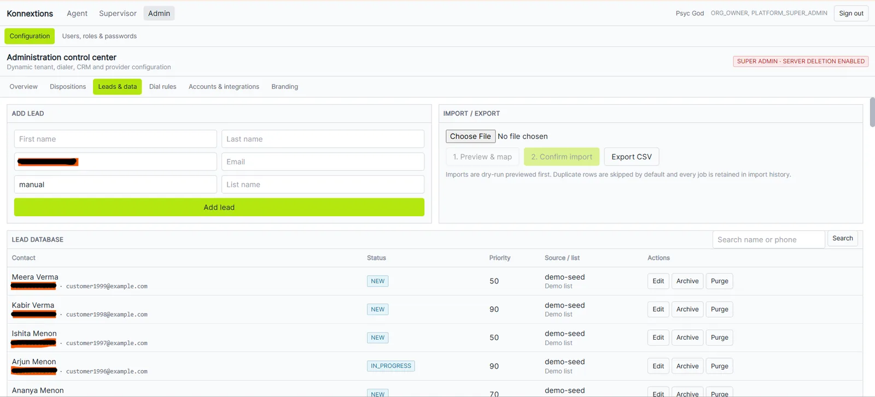Go to Users, roles & passwords

point(100,36)
